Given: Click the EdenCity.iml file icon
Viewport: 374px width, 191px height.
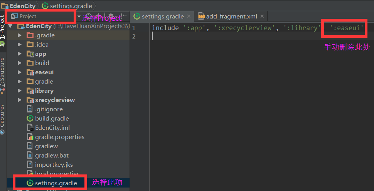Looking at the screenshot, I should tap(30, 127).
